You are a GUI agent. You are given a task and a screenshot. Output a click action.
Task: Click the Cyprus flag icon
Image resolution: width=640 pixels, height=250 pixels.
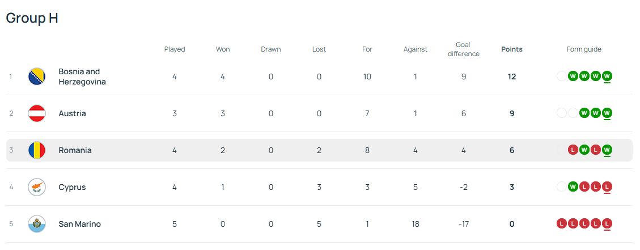tap(37, 187)
